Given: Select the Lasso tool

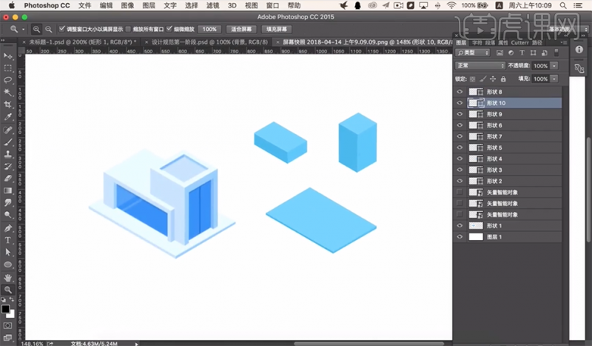Looking at the screenshot, I should [x=7, y=80].
